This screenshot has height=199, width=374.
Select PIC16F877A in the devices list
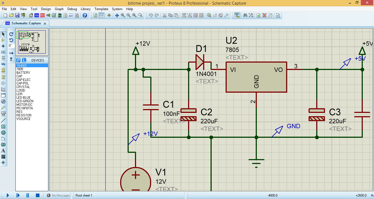pyautogui.click(x=32, y=108)
